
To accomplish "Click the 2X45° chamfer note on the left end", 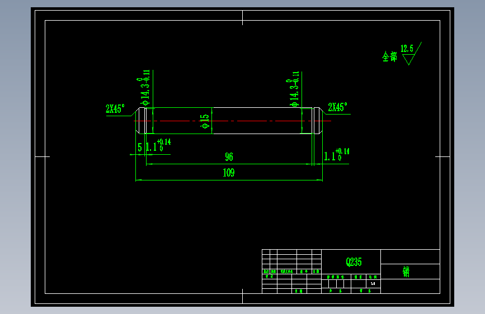I will tap(115, 109).
